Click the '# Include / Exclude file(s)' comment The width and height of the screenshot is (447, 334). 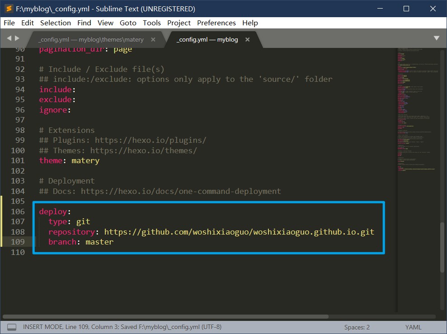click(102, 69)
